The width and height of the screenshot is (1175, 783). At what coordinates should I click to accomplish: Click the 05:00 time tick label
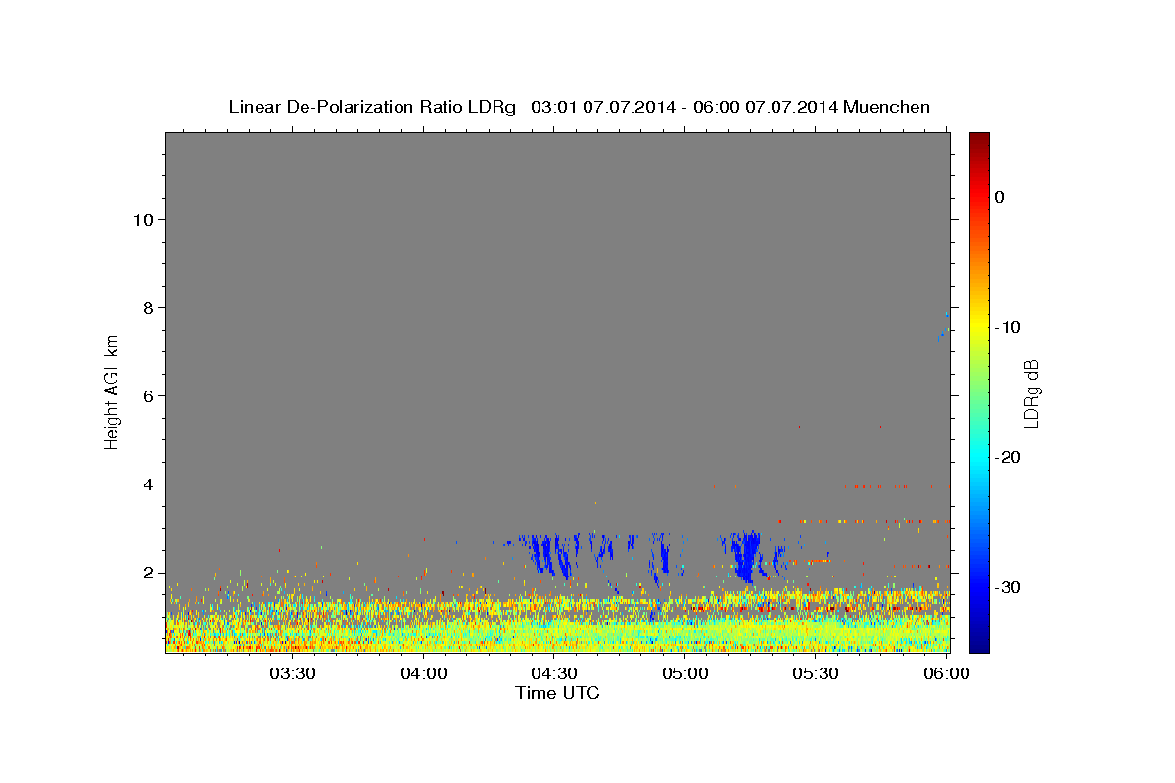coord(684,673)
